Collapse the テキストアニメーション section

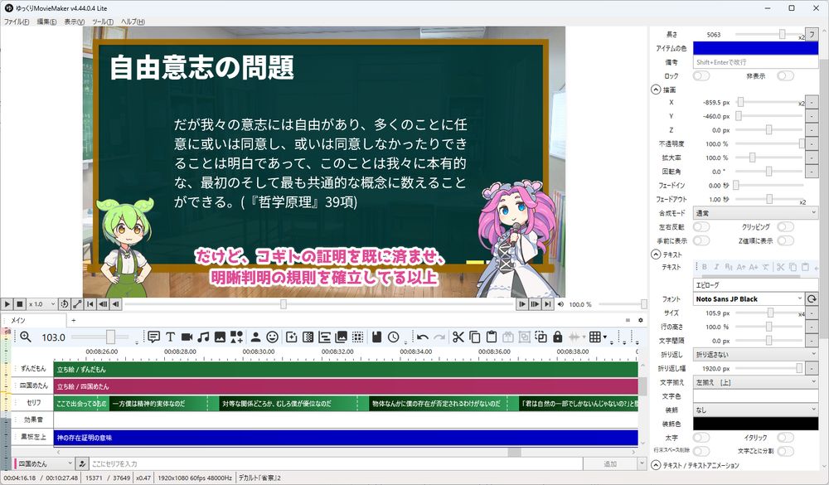656,465
